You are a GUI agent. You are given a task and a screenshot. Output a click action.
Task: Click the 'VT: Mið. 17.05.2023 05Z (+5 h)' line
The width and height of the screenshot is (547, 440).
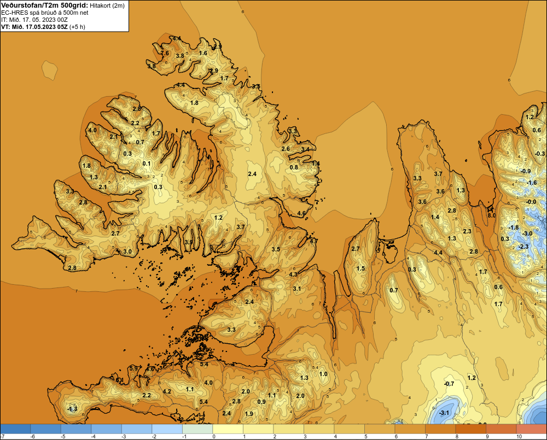coord(43,26)
